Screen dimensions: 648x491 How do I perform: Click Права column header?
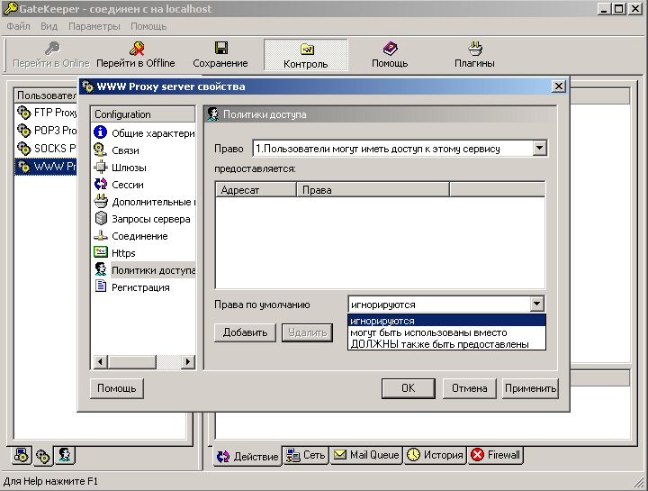coord(373,190)
